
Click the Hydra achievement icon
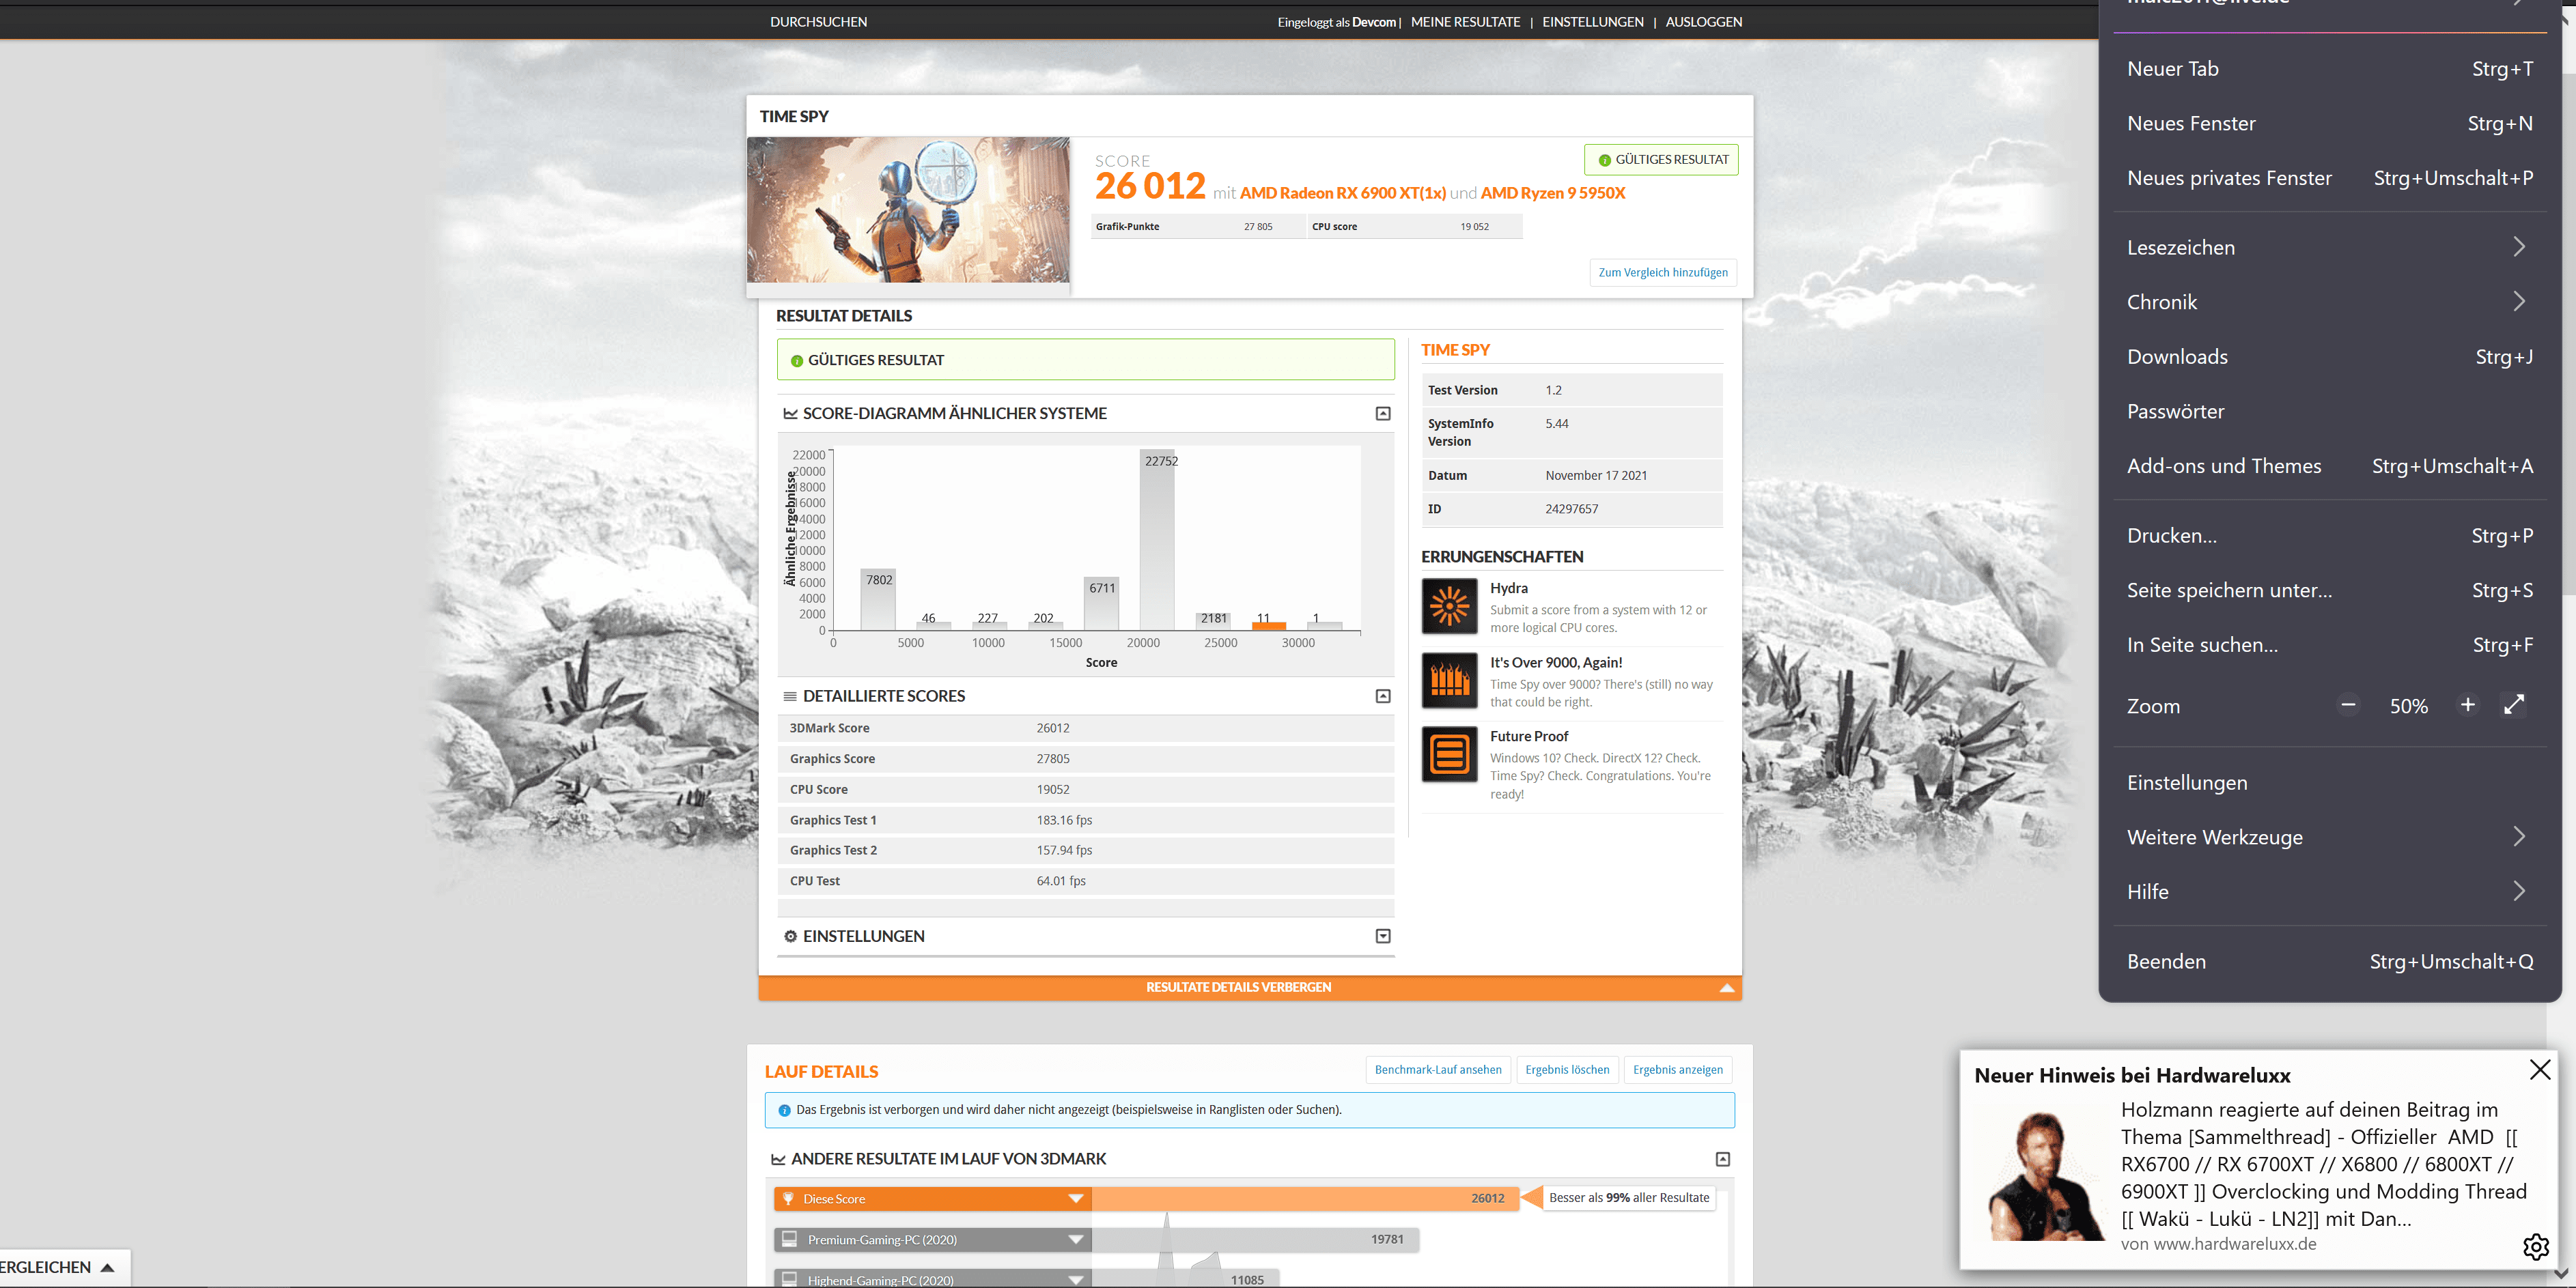[1449, 605]
